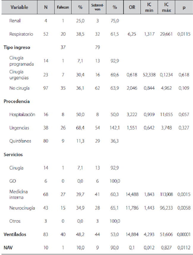Click the Variable column header
The image size is (193, 255).
tap(20, 7)
